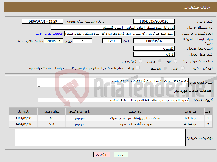This screenshot has width=217, height=162.
Task: Click the delivery city field گرگان
Action: tap(154, 54)
